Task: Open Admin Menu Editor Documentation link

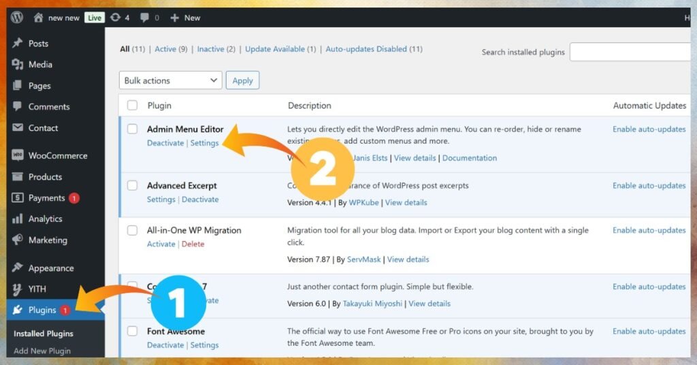Action: [x=470, y=158]
